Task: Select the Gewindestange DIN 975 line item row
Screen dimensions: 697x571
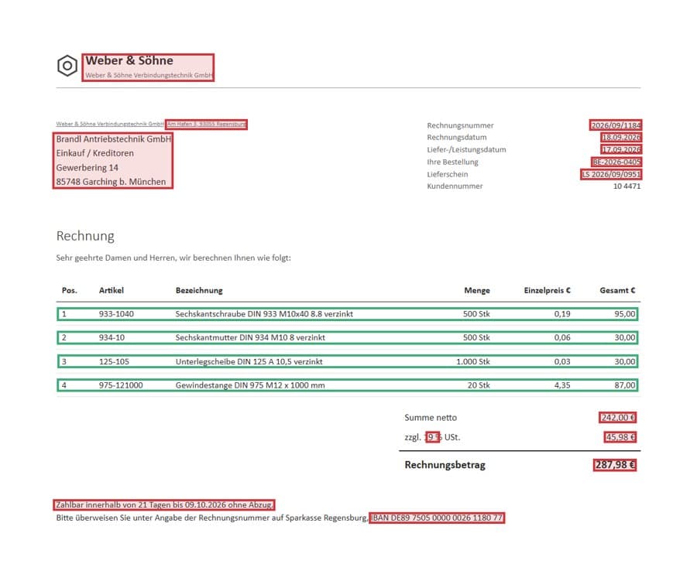Action: click(348, 385)
